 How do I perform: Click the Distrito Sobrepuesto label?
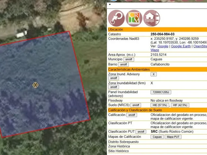pos(123,142)
